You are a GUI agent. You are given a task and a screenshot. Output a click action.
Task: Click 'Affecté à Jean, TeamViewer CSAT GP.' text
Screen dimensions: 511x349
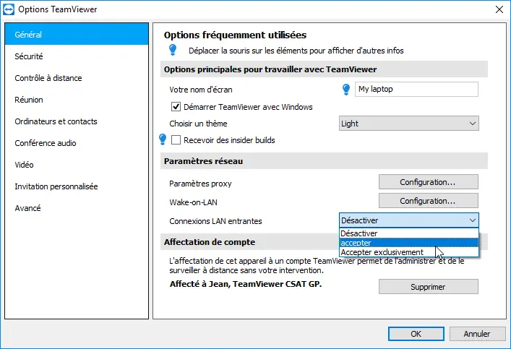click(246, 284)
